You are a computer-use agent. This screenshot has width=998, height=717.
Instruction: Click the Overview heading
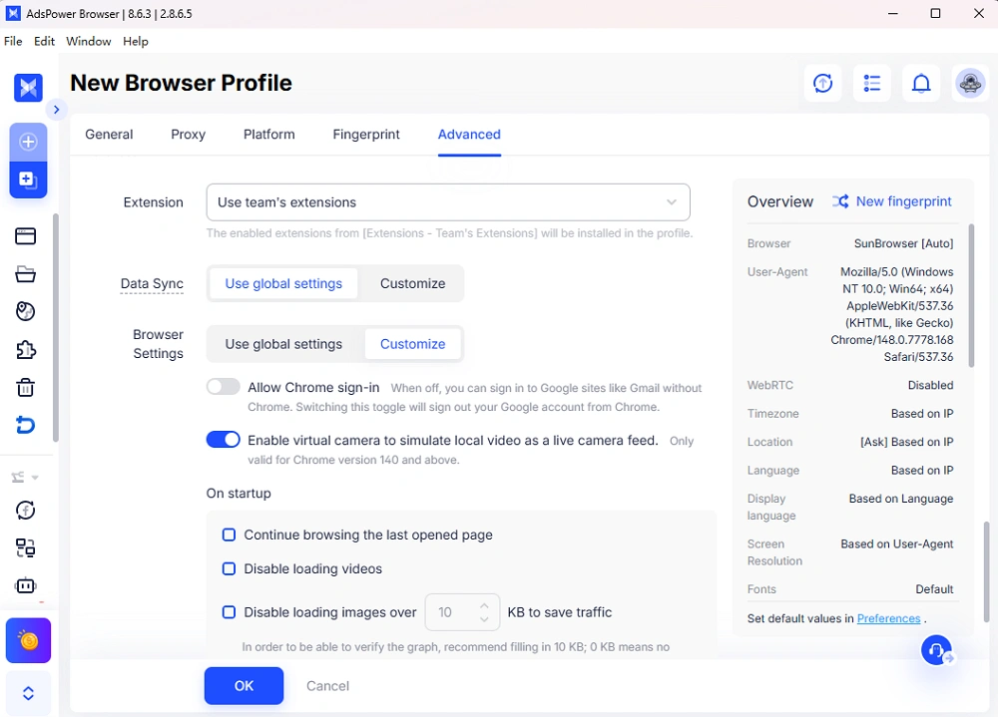pos(780,201)
